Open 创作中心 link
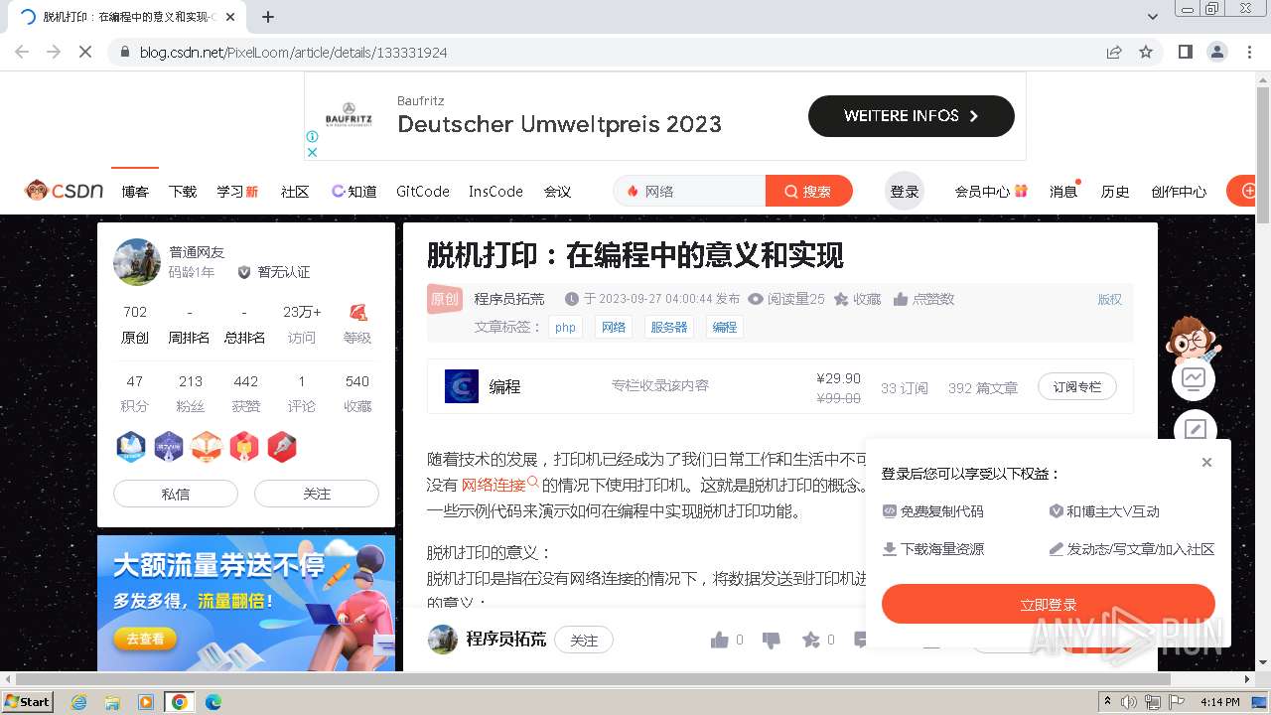The width and height of the screenshot is (1271, 715). click(1179, 192)
